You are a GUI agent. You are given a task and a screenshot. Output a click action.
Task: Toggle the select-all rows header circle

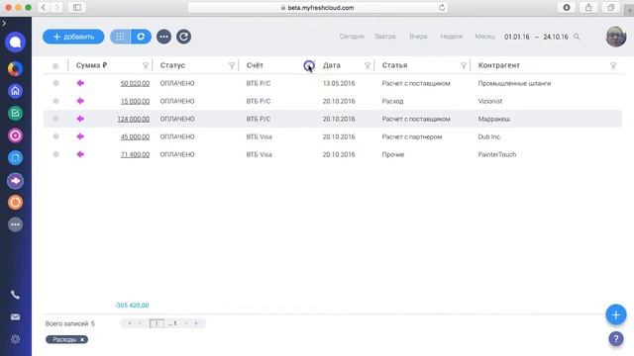click(x=55, y=66)
